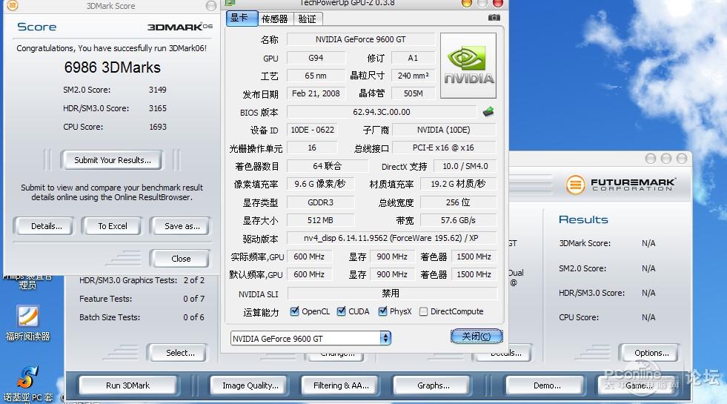Switch to the 传感器 tab
Viewport: 727px width, 404px height.
click(274, 19)
